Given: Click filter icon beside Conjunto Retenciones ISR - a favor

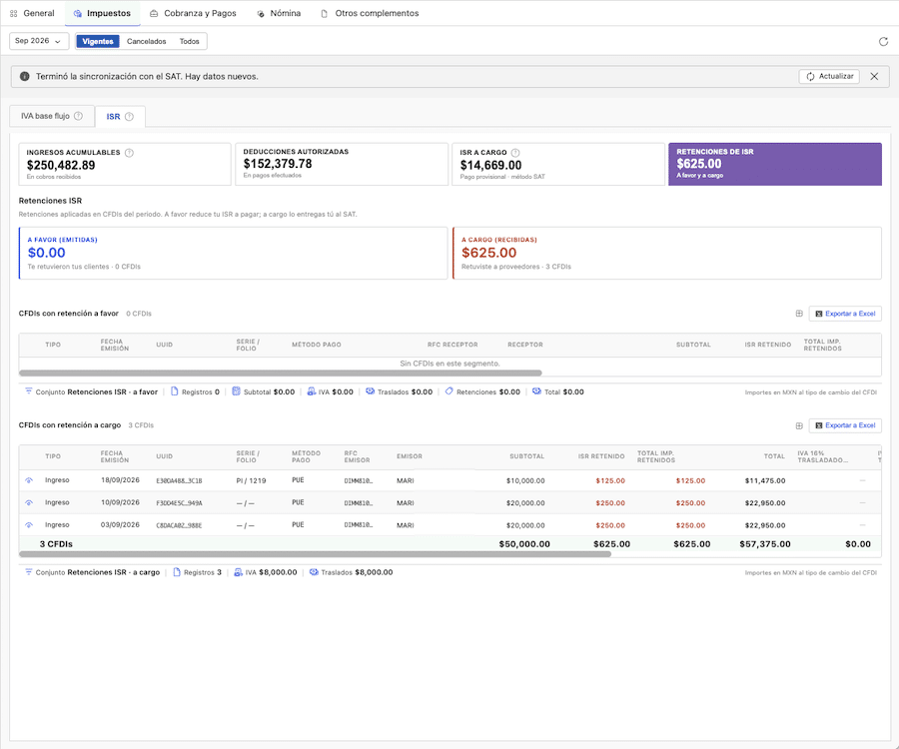Looking at the screenshot, I should pyautogui.click(x=29, y=391).
